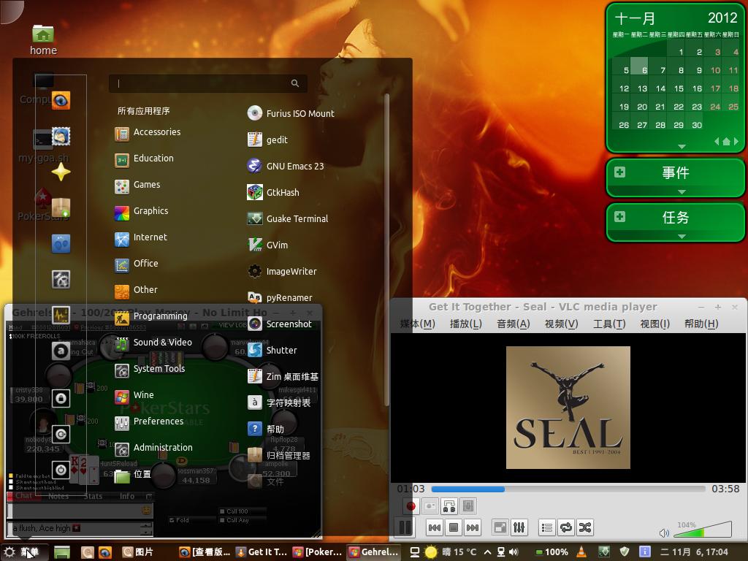Click the application menu search field
The height and width of the screenshot is (561, 748).
click(x=208, y=83)
